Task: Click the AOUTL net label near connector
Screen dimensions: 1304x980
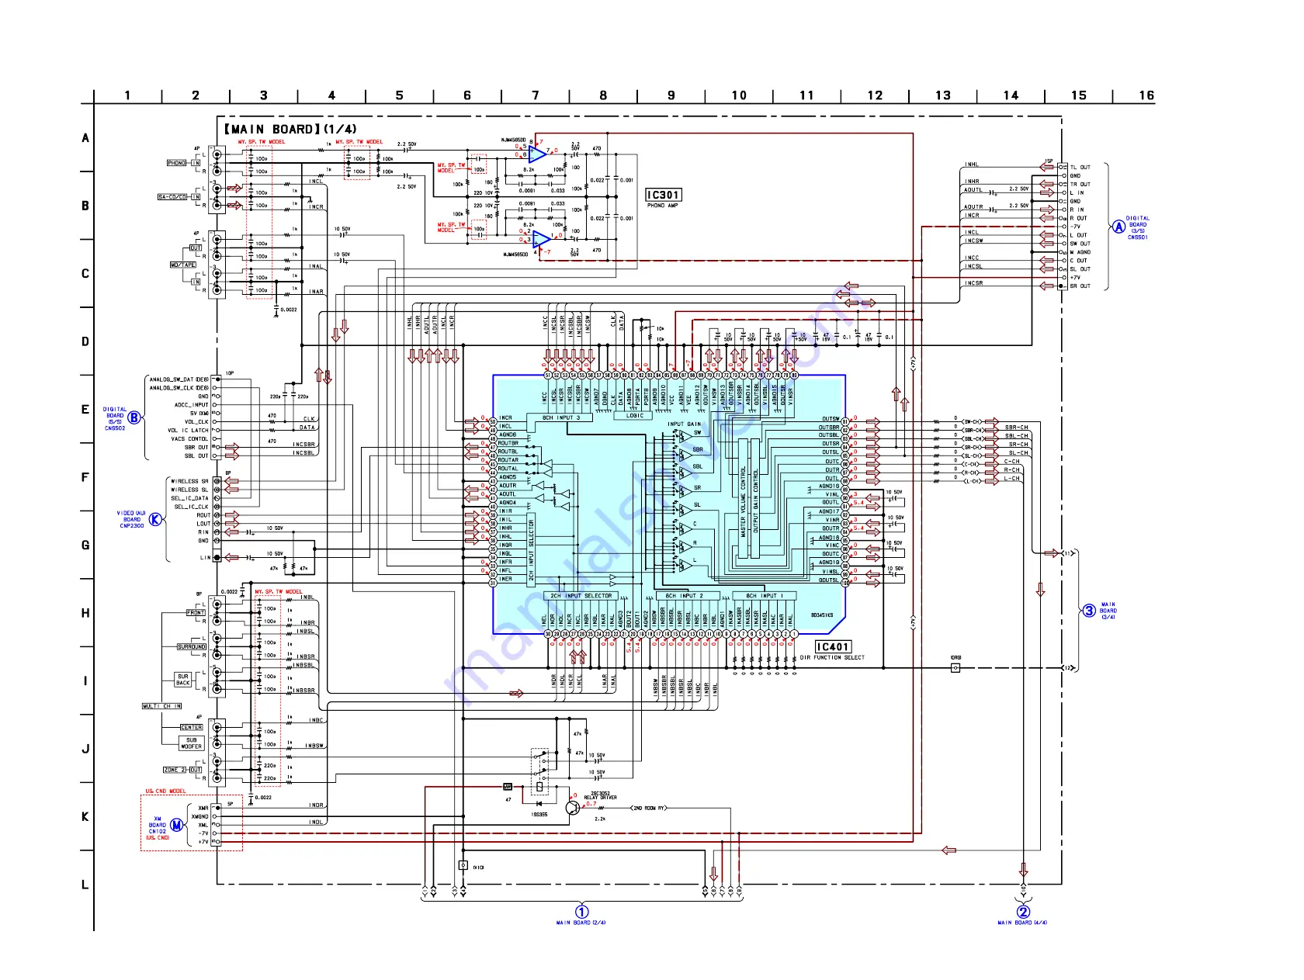Action: click(x=973, y=189)
